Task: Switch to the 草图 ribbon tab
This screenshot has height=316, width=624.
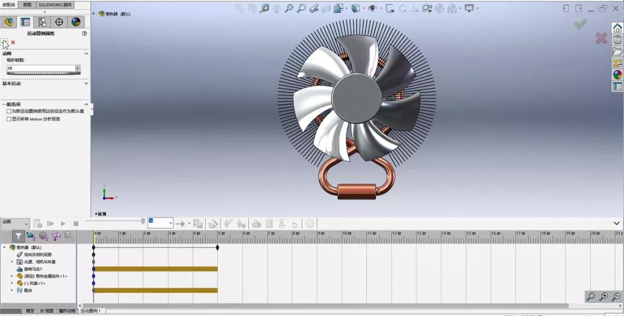Action: (27, 5)
